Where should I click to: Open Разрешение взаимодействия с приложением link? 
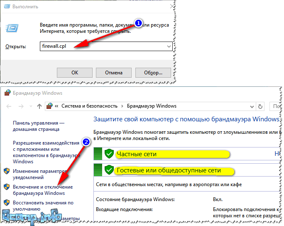pos(47,152)
